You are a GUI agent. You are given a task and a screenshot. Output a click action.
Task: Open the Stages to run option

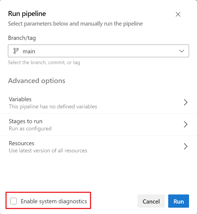tap(26, 121)
